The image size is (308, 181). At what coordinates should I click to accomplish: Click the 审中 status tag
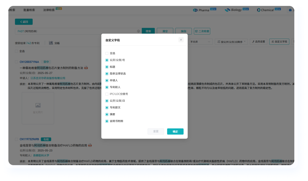[x=46, y=62]
